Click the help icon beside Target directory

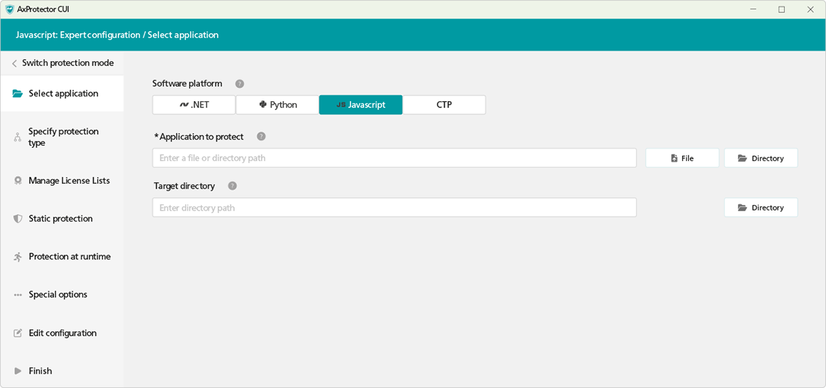click(x=232, y=186)
